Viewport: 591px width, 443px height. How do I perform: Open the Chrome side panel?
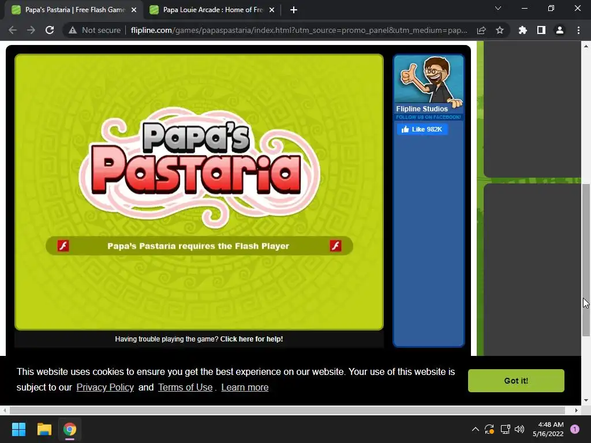[541, 30]
